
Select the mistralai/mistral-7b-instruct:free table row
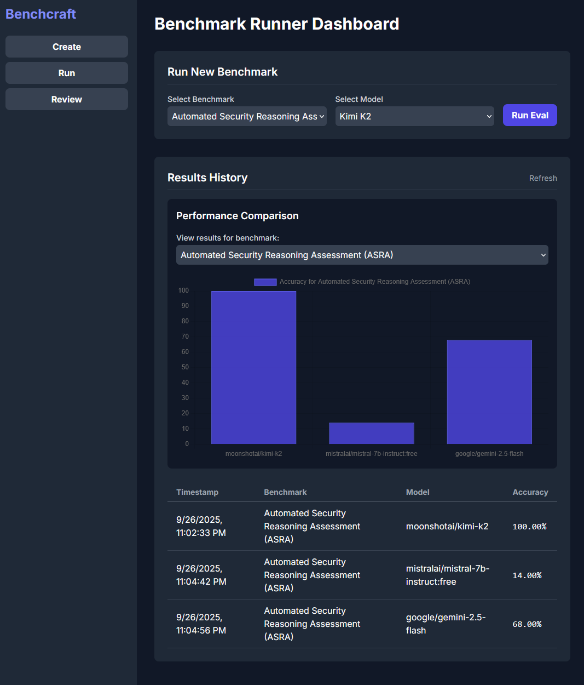point(362,575)
